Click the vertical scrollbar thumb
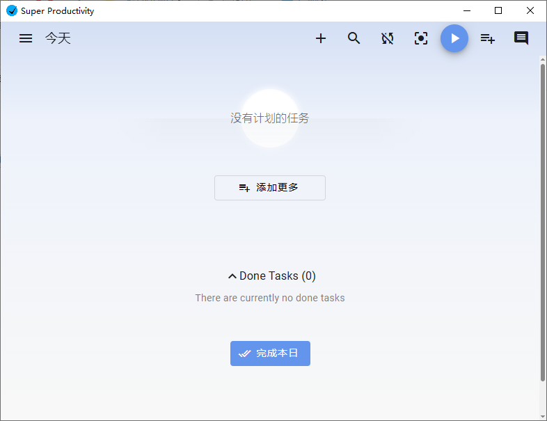 [x=543, y=223]
